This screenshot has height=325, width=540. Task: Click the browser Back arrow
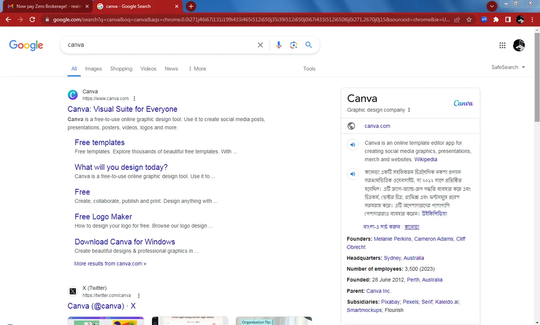[x=8, y=19]
